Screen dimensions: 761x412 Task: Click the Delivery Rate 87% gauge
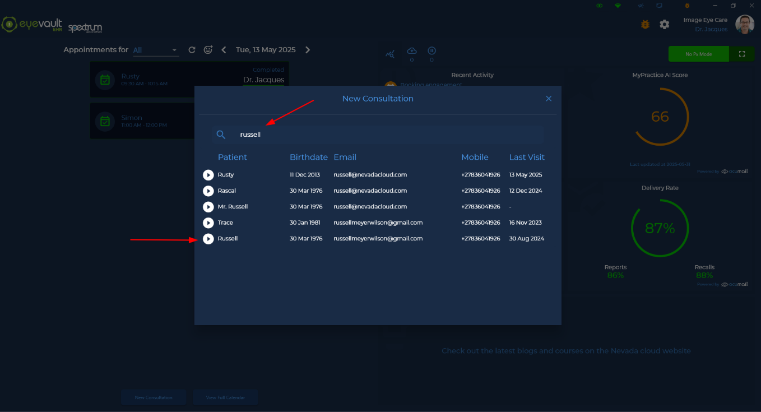660,228
